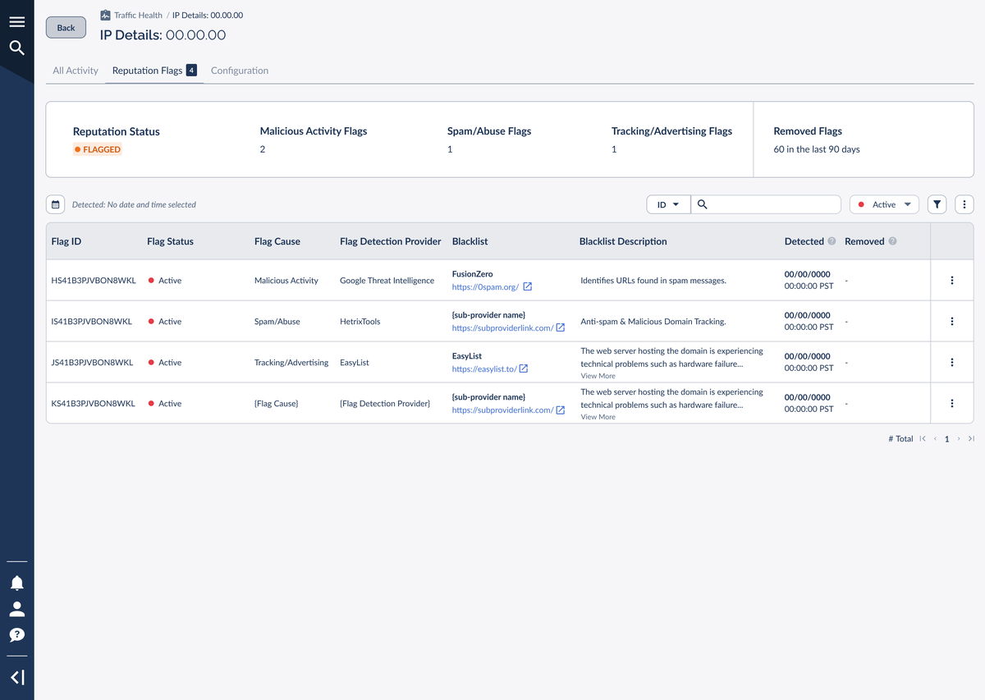Click View More in KS41B3PJVBON8WKL row
The image size is (985, 700).
click(x=598, y=417)
